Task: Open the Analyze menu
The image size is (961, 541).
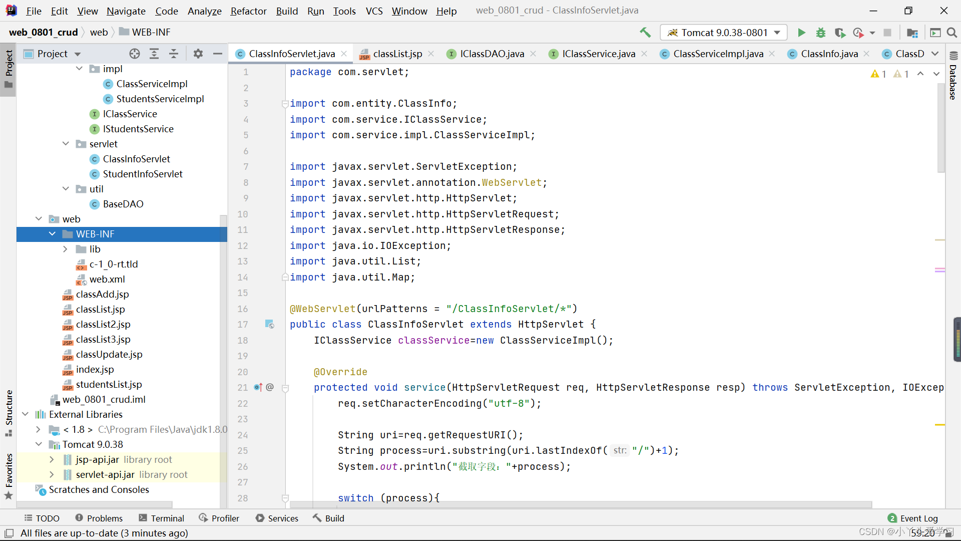Action: 204,11
